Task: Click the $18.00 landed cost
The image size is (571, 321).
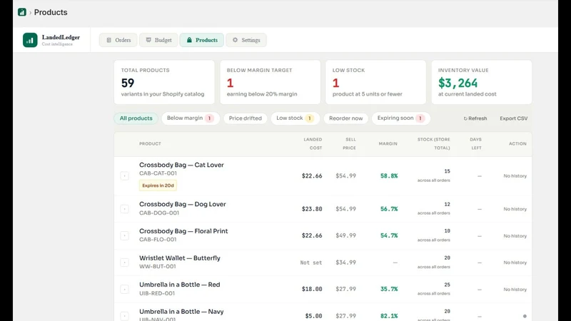Action: point(312,289)
